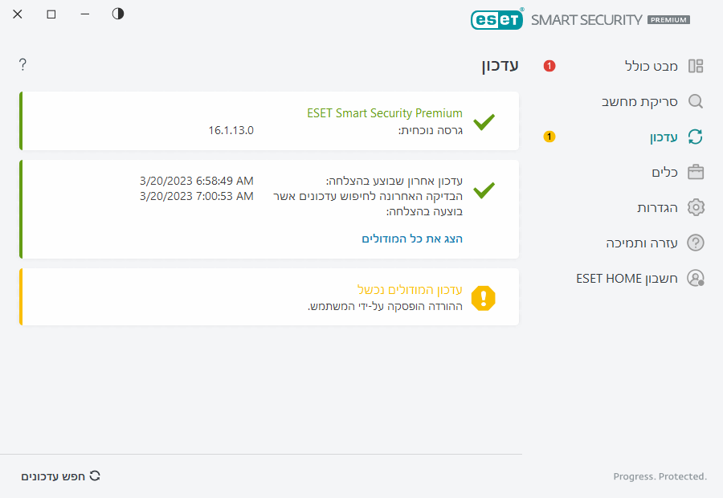Select the הגדרות menu item
The image size is (723, 498).
(x=657, y=208)
